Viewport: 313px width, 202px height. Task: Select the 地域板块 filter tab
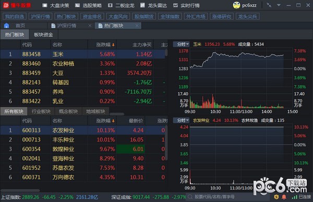[x=95, y=111]
